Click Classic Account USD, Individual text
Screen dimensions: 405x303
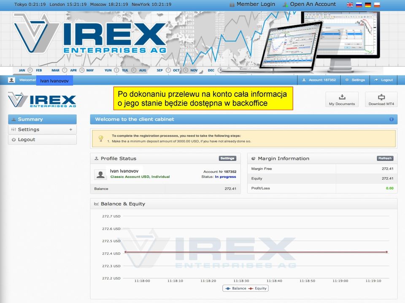[x=140, y=177]
